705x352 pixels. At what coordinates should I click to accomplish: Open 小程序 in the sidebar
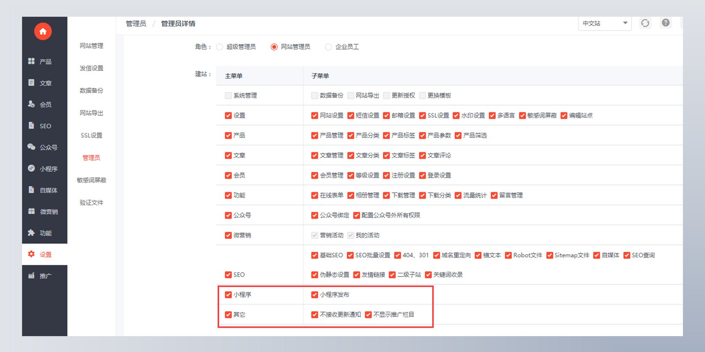click(42, 169)
